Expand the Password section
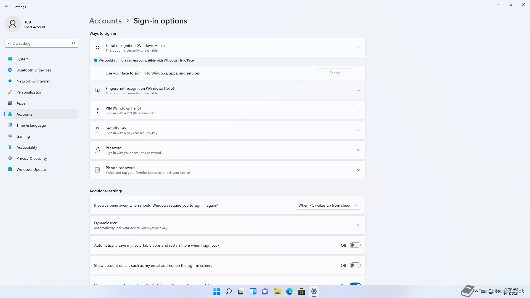 pos(358,150)
